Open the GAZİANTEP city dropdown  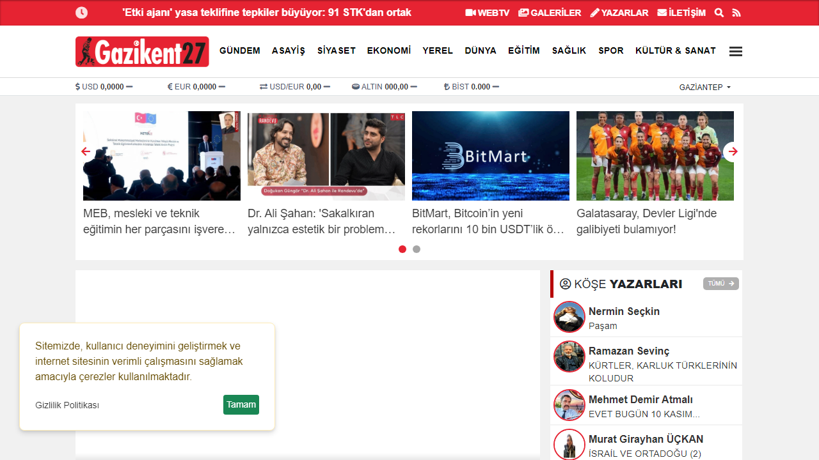pos(705,87)
